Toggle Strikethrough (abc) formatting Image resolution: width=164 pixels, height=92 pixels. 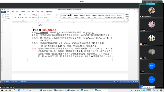click(x=19, y=18)
